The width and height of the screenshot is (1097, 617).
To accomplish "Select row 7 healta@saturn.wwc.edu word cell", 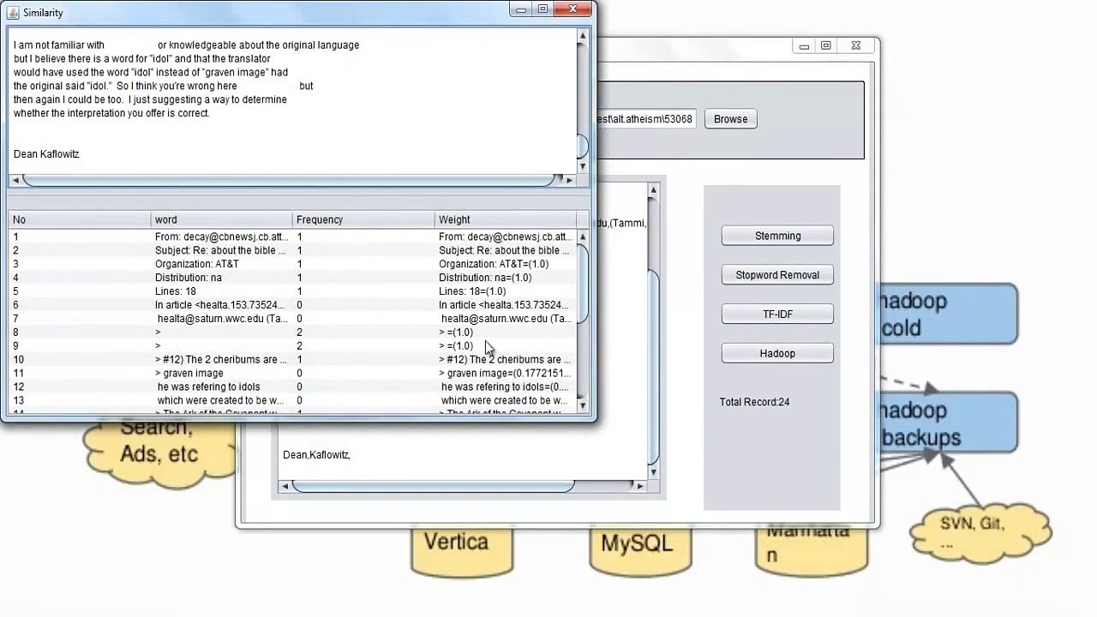I will [x=221, y=319].
